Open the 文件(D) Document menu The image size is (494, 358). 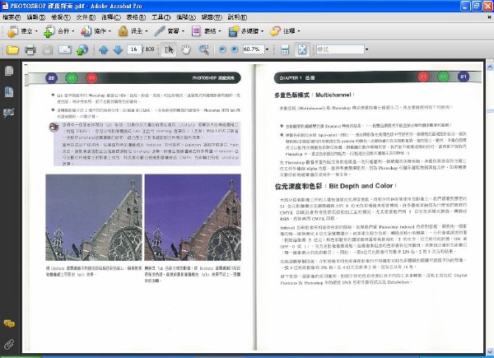click(86, 17)
